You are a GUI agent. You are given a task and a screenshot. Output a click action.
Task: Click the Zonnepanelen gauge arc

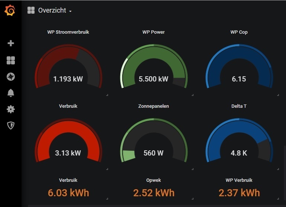coord(153,126)
